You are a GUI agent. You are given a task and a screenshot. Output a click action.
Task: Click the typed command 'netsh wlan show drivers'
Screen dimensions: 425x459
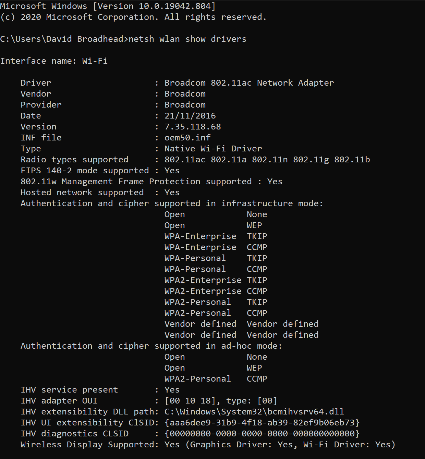pos(187,39)
